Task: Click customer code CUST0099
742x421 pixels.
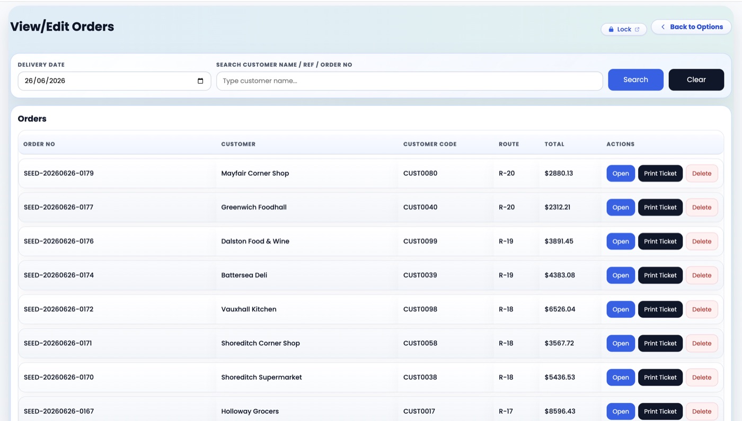Action: click(420, 241)
